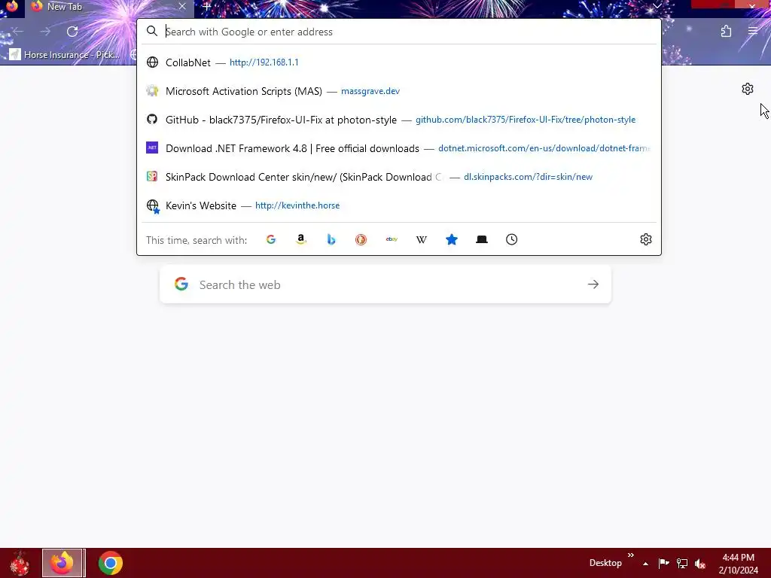
Task: Open Kevin's Website suggestion
Action: 399,205
